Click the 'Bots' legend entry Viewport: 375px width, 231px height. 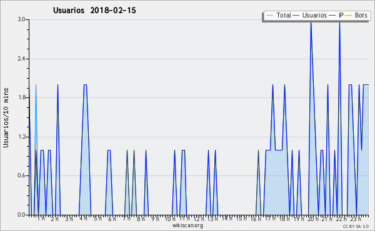point(356,15)
